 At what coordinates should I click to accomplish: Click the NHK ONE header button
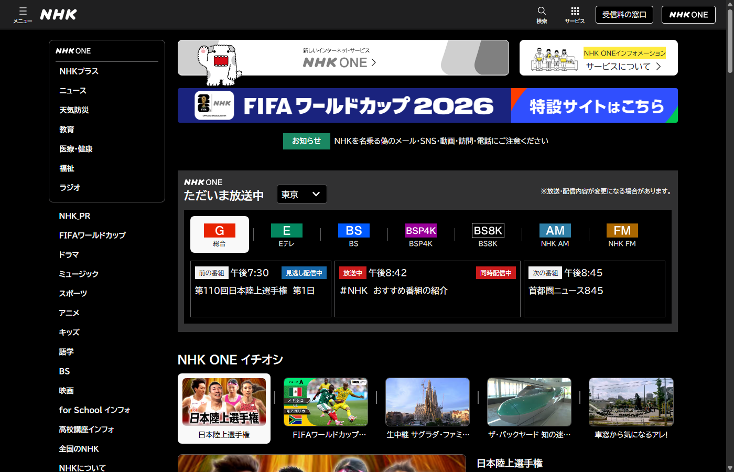(688, 15)
